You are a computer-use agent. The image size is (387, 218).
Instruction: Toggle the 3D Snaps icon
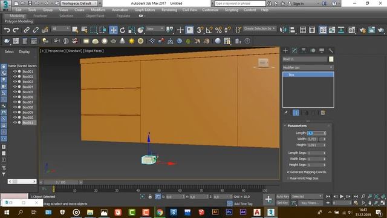pyautogui.click(x=200, y=30)
